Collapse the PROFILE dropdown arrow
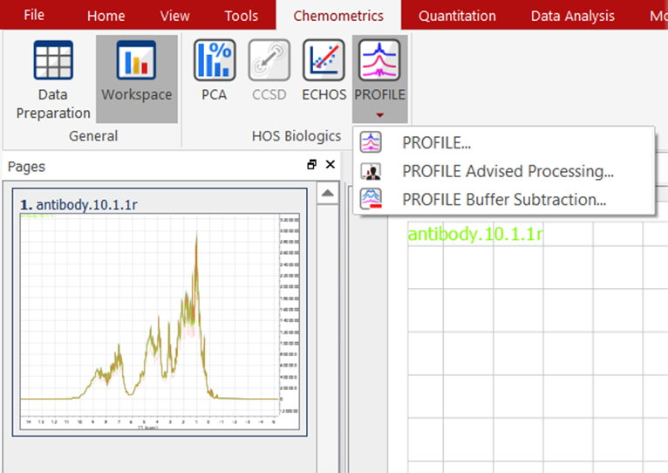Image resolution: width=668 pixels, height=473 pixels. click(x=379, y=114)
